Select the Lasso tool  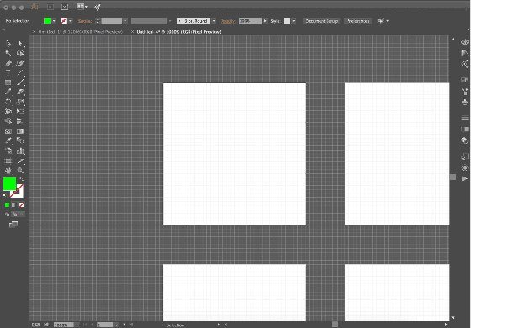(20, 53)
